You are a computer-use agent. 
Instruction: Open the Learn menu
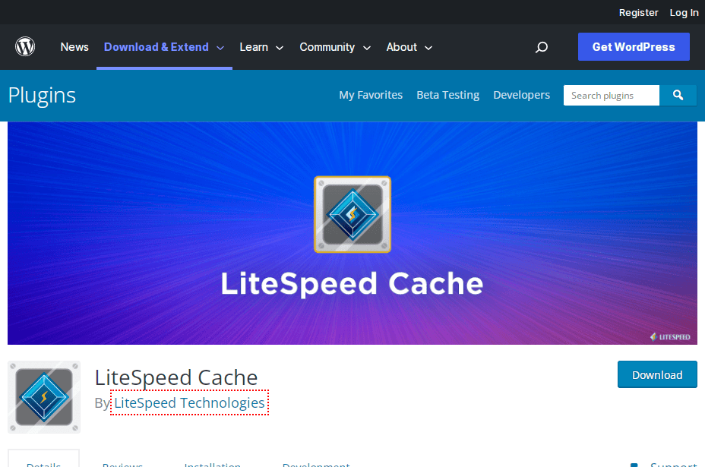pos(254,47)
